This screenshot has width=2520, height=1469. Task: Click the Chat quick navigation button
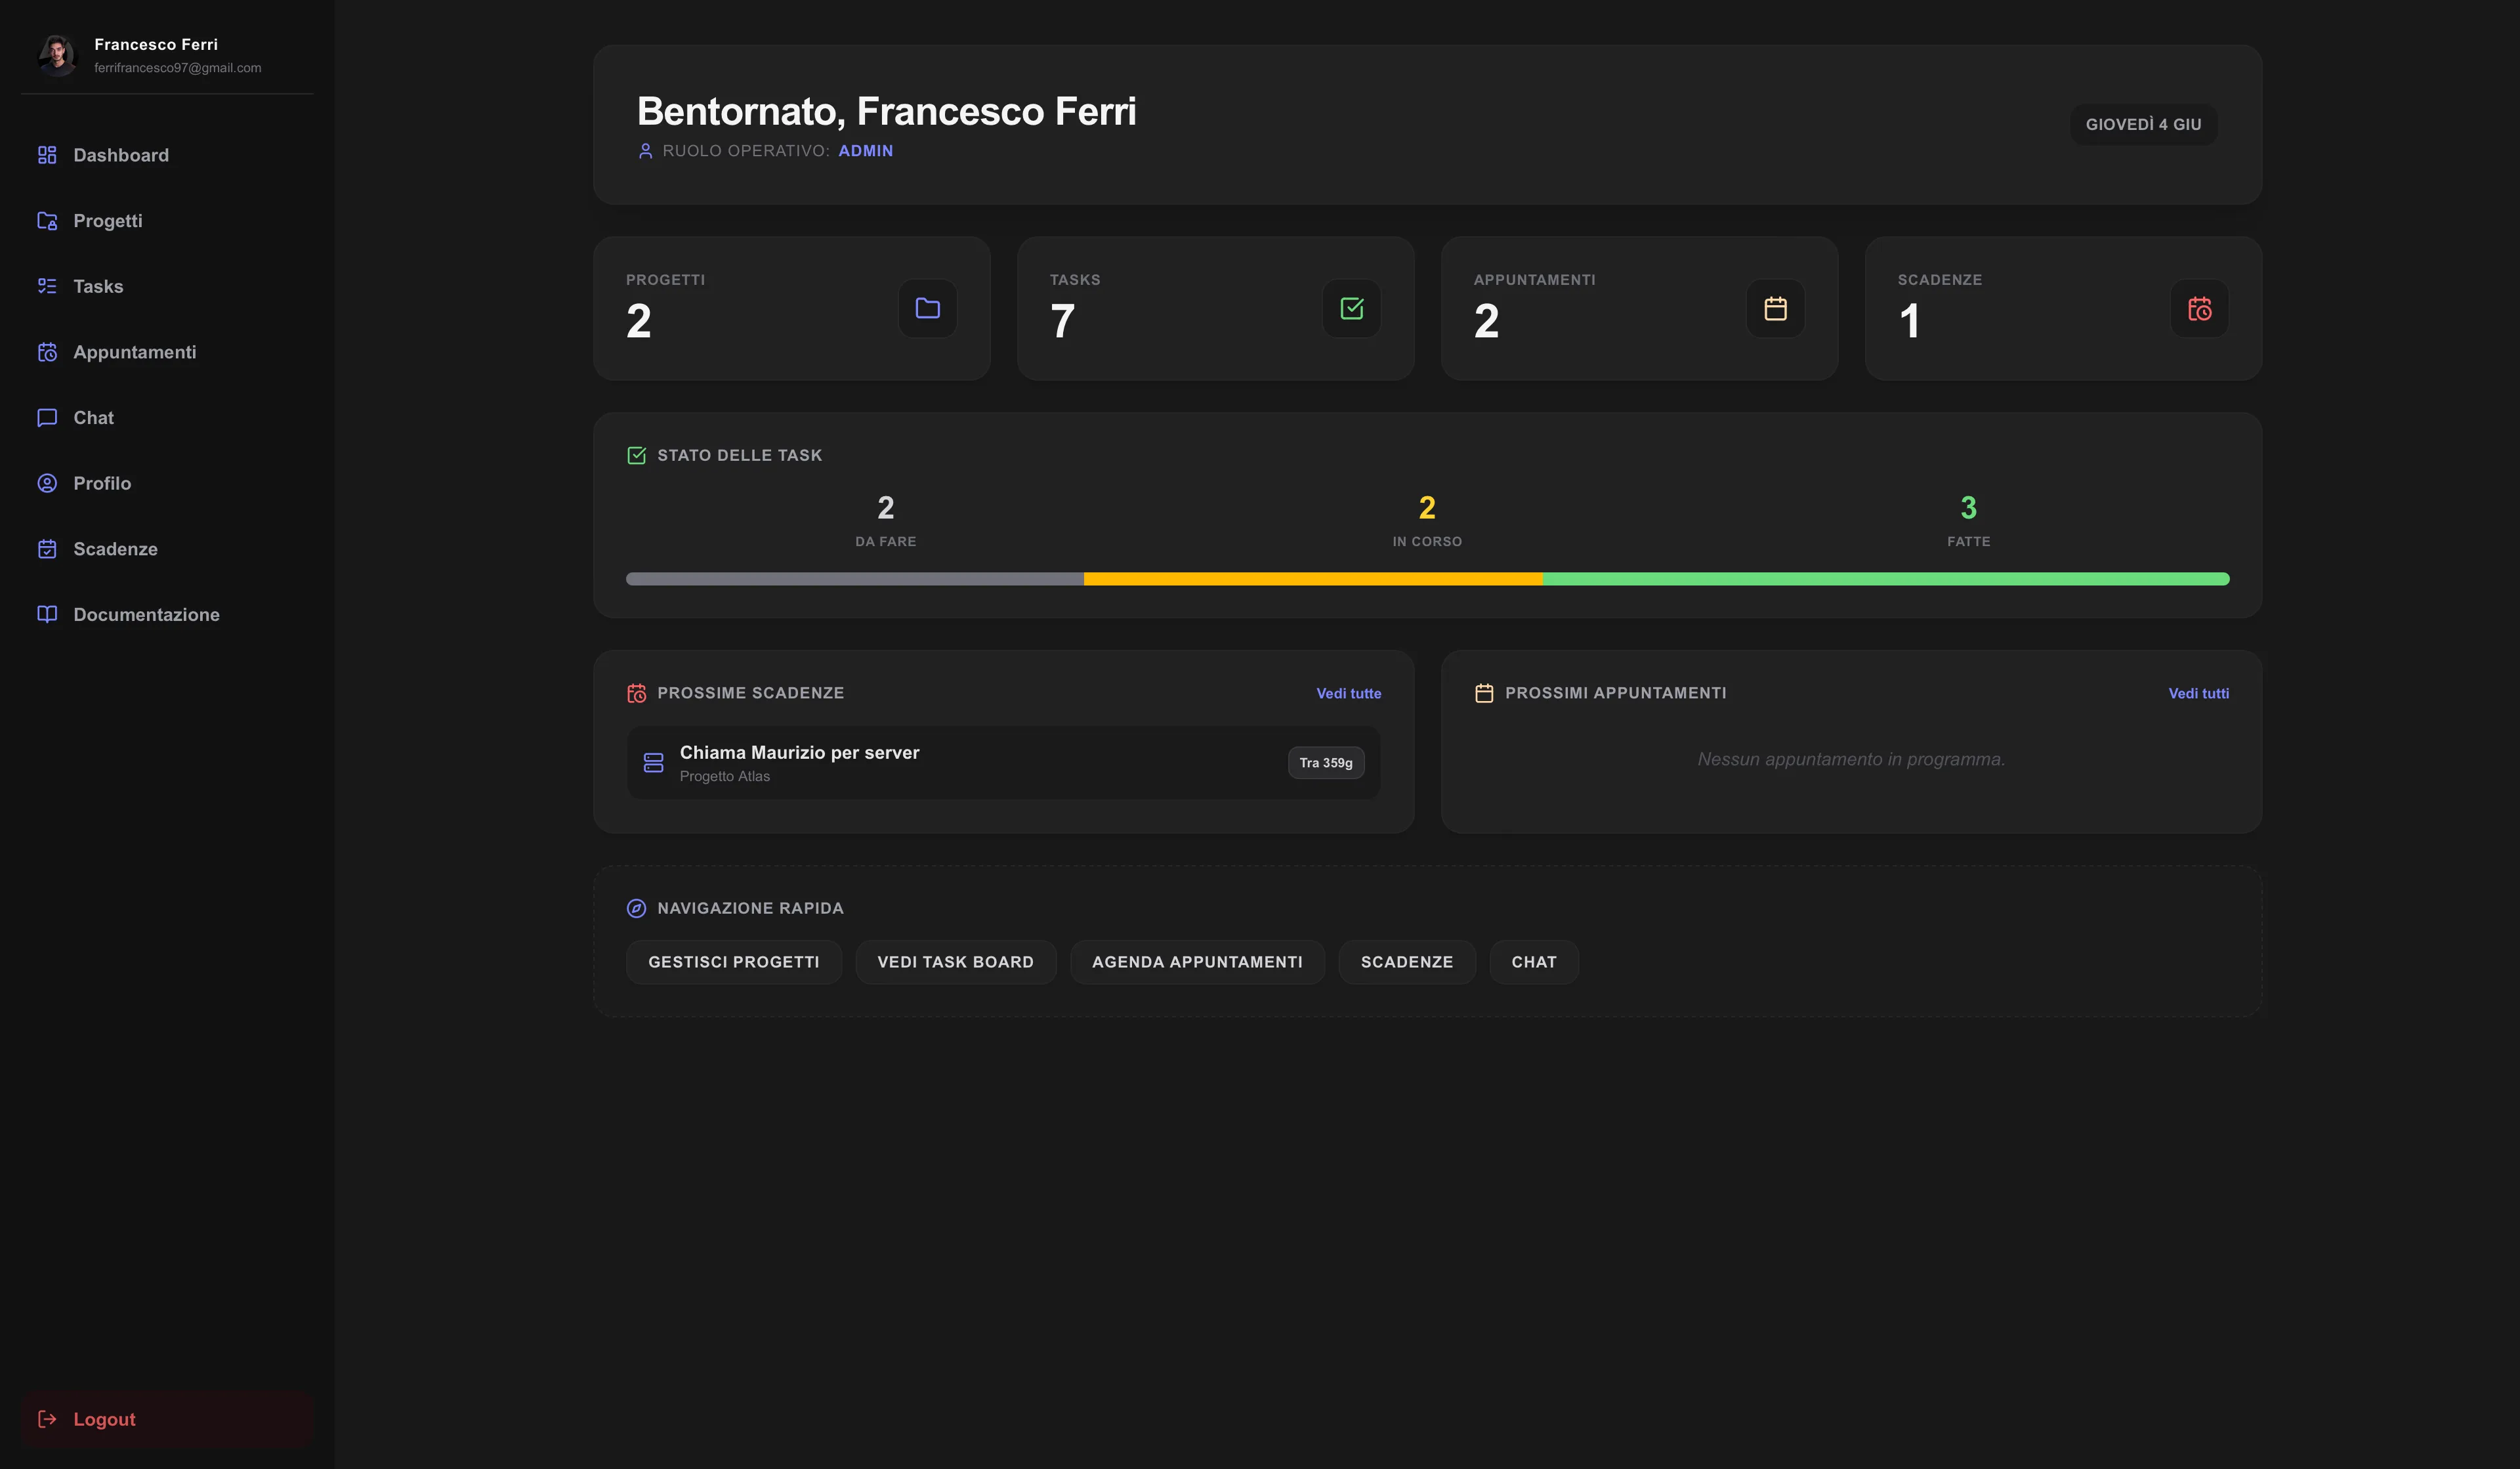[x=1534, y=962]
